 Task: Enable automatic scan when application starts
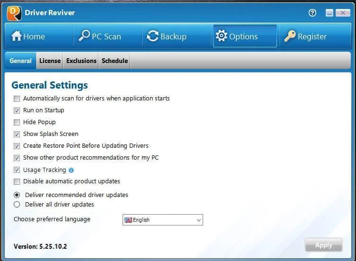pos(17,99)
